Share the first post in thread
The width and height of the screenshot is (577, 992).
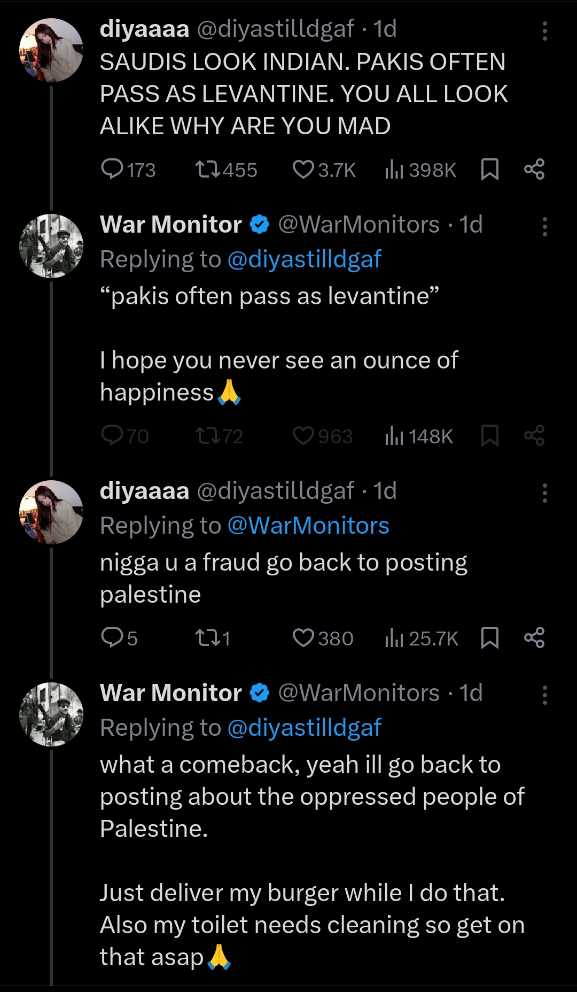tap(534, 170)
